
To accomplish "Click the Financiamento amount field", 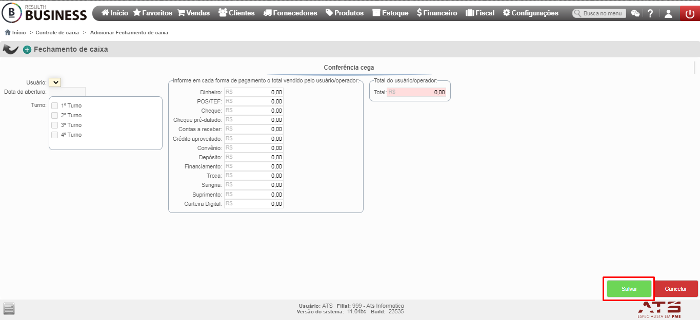I will point(254,166).
